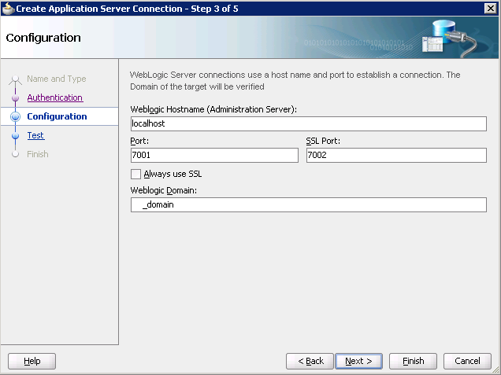Open Help for this wizard
Image resolution: width=501 pixels, height=375 pixels.
pyautogui.click(x=32, y=361)
